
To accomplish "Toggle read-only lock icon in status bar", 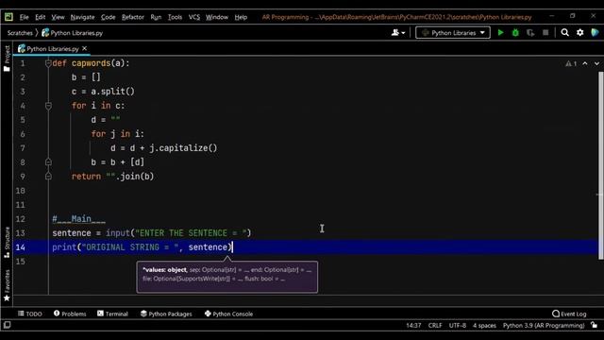I will [x=595, y=325].
